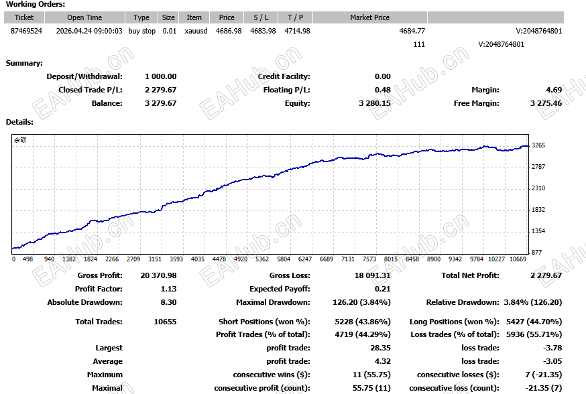Click the S / L column header

point(261,17)
